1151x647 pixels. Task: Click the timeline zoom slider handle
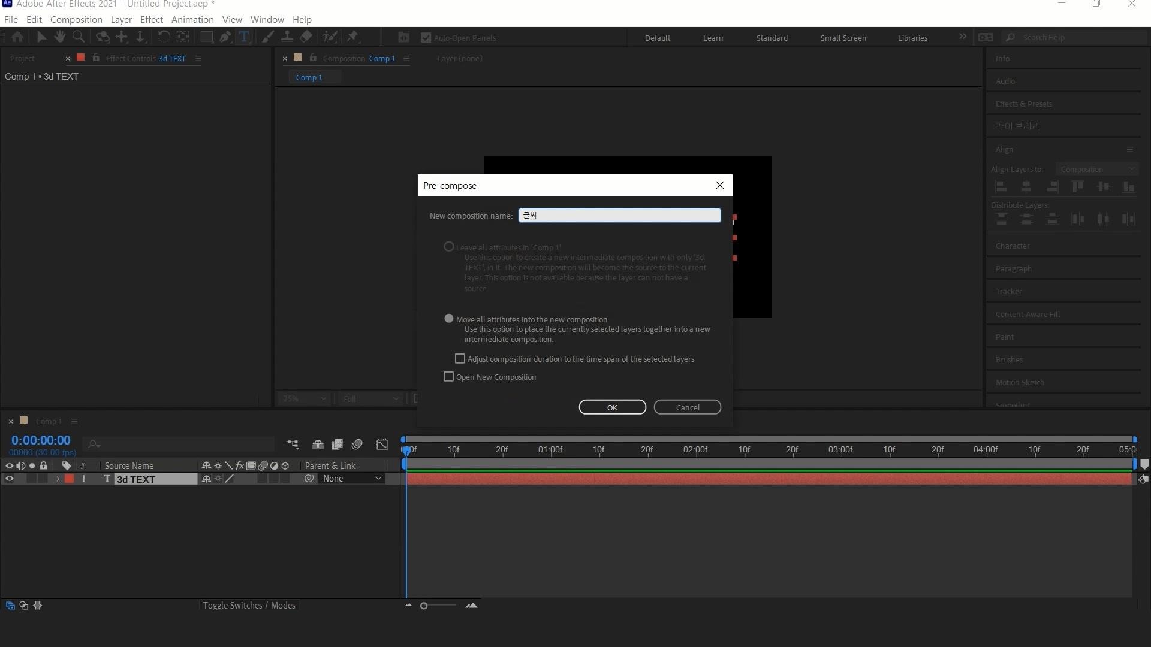[x=424, y=606]
